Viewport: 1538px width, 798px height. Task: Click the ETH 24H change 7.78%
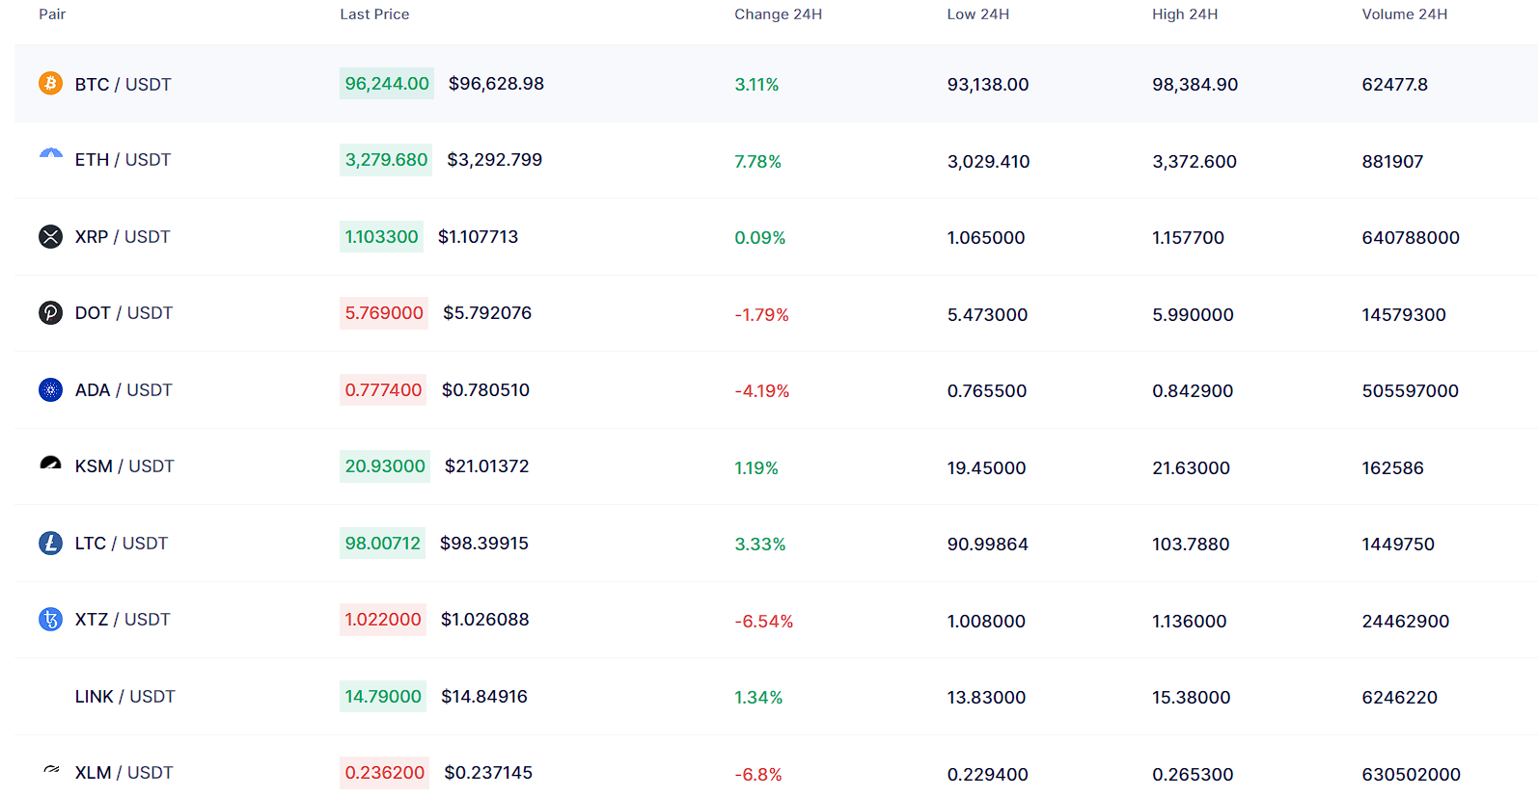point(757,162)
